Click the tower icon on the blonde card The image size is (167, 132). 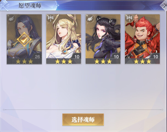51,18
